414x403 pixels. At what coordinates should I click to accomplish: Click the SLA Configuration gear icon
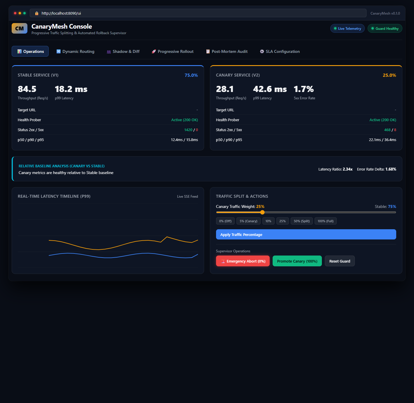(x=262, y=51)
